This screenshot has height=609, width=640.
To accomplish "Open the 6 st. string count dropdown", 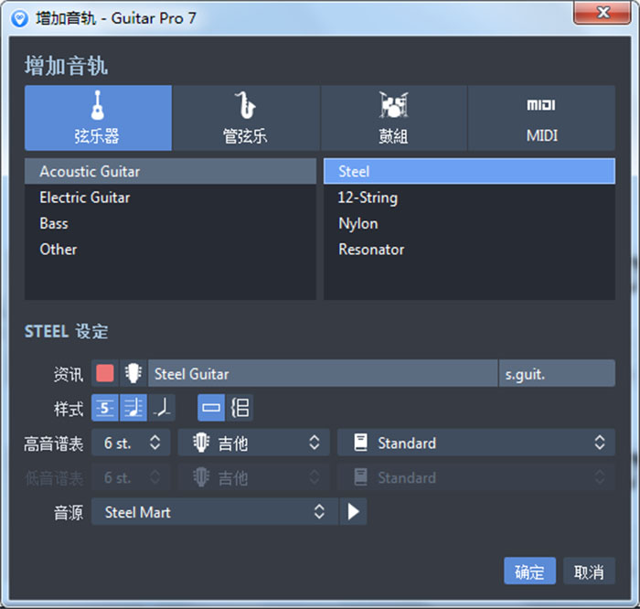I will click(131, 443).
